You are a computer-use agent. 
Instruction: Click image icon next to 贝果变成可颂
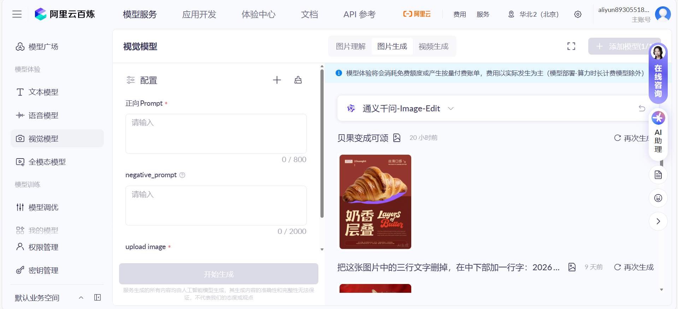tap(397, 138)
